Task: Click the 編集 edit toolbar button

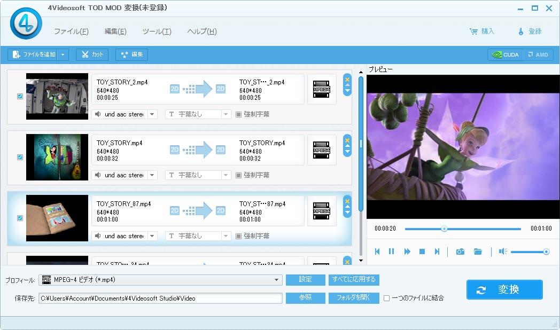Action: (x=132, y=54)
